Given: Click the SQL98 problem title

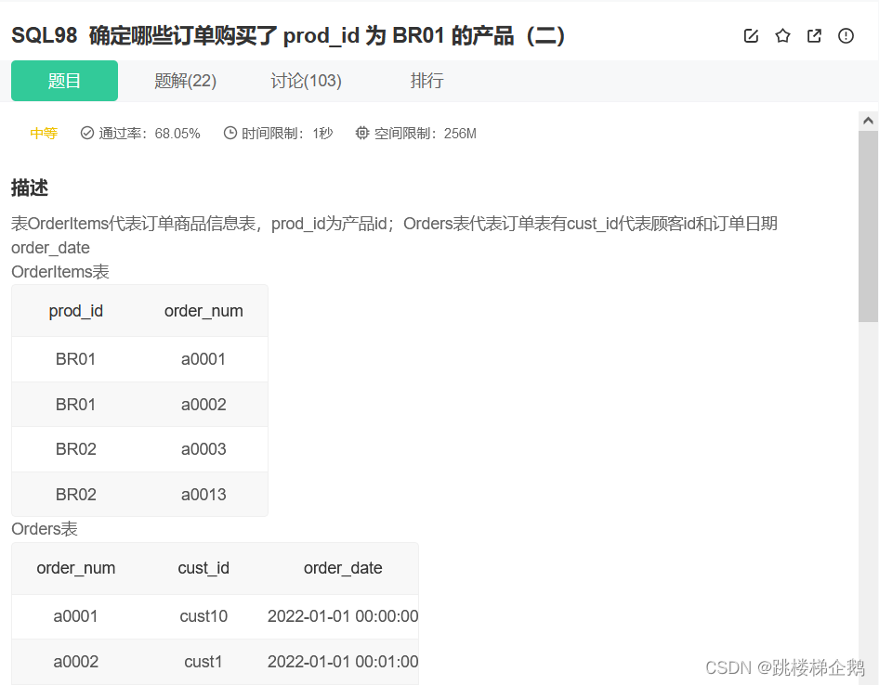Looking at the screenshot, I should coord(288,35).
